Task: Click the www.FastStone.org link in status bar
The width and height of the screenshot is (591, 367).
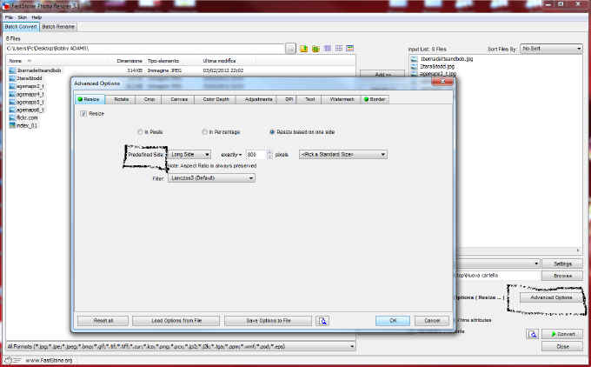Action: [x=49, y=360]
